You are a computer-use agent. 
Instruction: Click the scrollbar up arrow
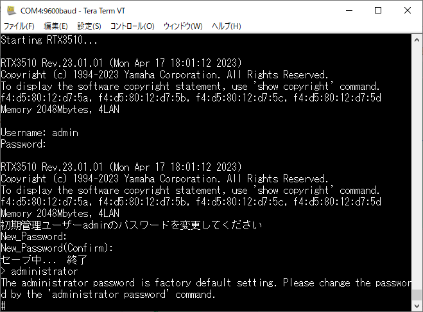point(417,40)
